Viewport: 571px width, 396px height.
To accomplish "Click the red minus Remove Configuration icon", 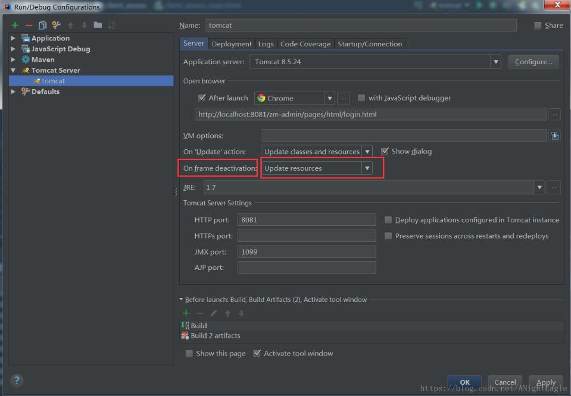I will coord(29,25).
